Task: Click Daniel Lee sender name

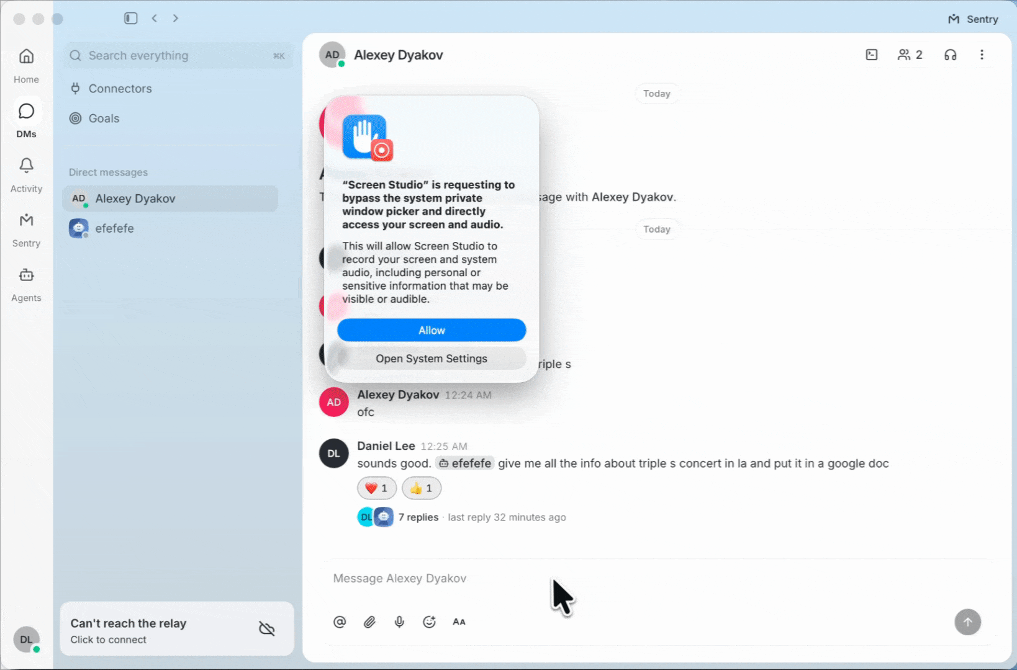Action: click(x=386, y=445)
